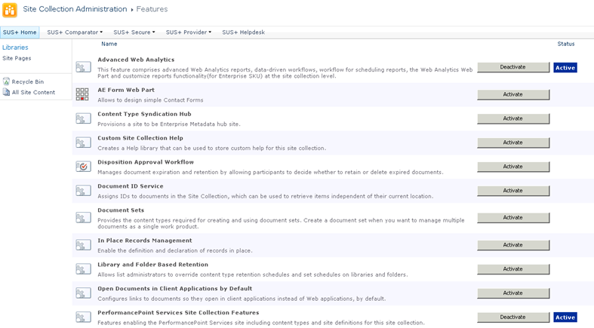Click the 'Enable the definition and declaration of records' text

tap(174, 250)
